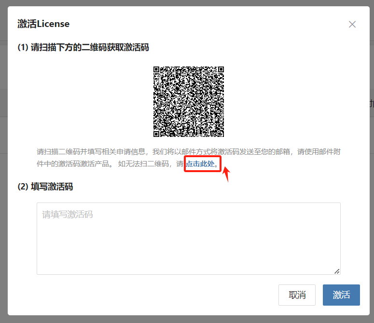Click the blue 激活 button

pyautogui.click(x=341, y=295)
